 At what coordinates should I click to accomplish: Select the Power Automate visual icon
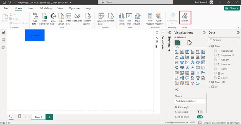point(198,83)
